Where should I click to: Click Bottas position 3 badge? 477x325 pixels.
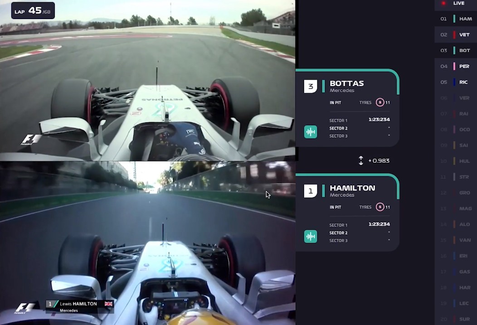pos(310,86)
